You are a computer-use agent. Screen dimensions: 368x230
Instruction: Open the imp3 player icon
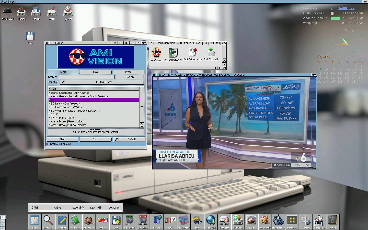click(170, 221)
